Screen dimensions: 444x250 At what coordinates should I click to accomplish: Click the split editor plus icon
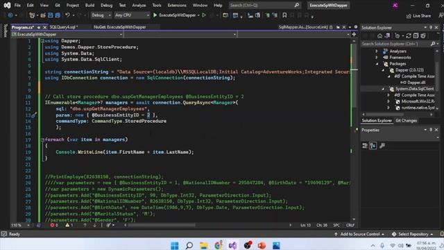354,34
